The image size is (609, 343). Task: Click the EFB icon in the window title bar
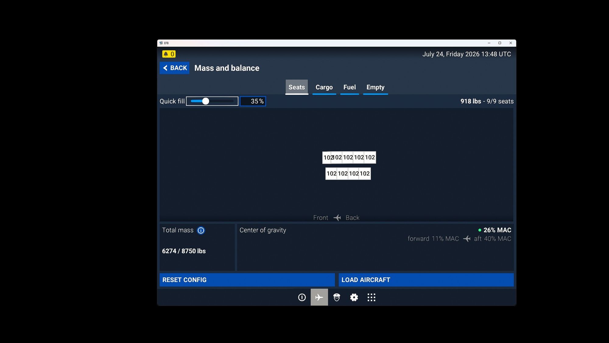162,43
